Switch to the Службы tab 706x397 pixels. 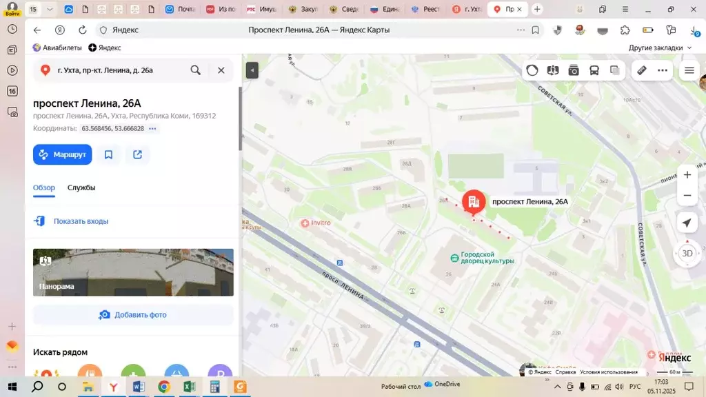pos(81,187)
